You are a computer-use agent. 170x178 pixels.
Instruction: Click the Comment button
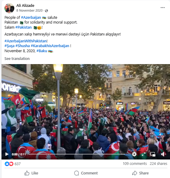click(86, 173)
